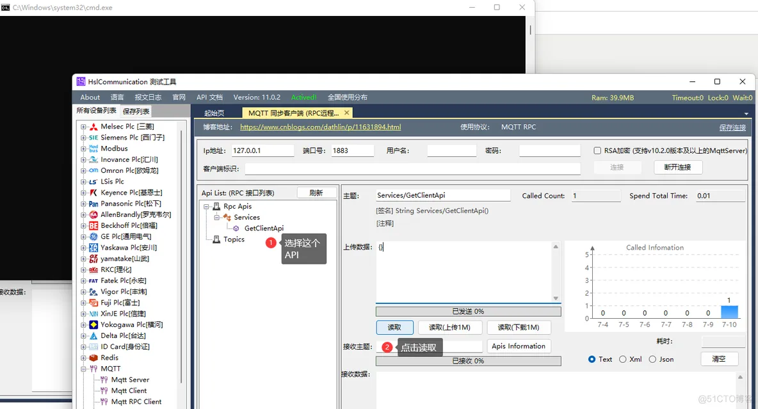Open the tab list dropdown arrow
Image resolution: width=758 pixels, height=409 pixels.
click(746, 114)
